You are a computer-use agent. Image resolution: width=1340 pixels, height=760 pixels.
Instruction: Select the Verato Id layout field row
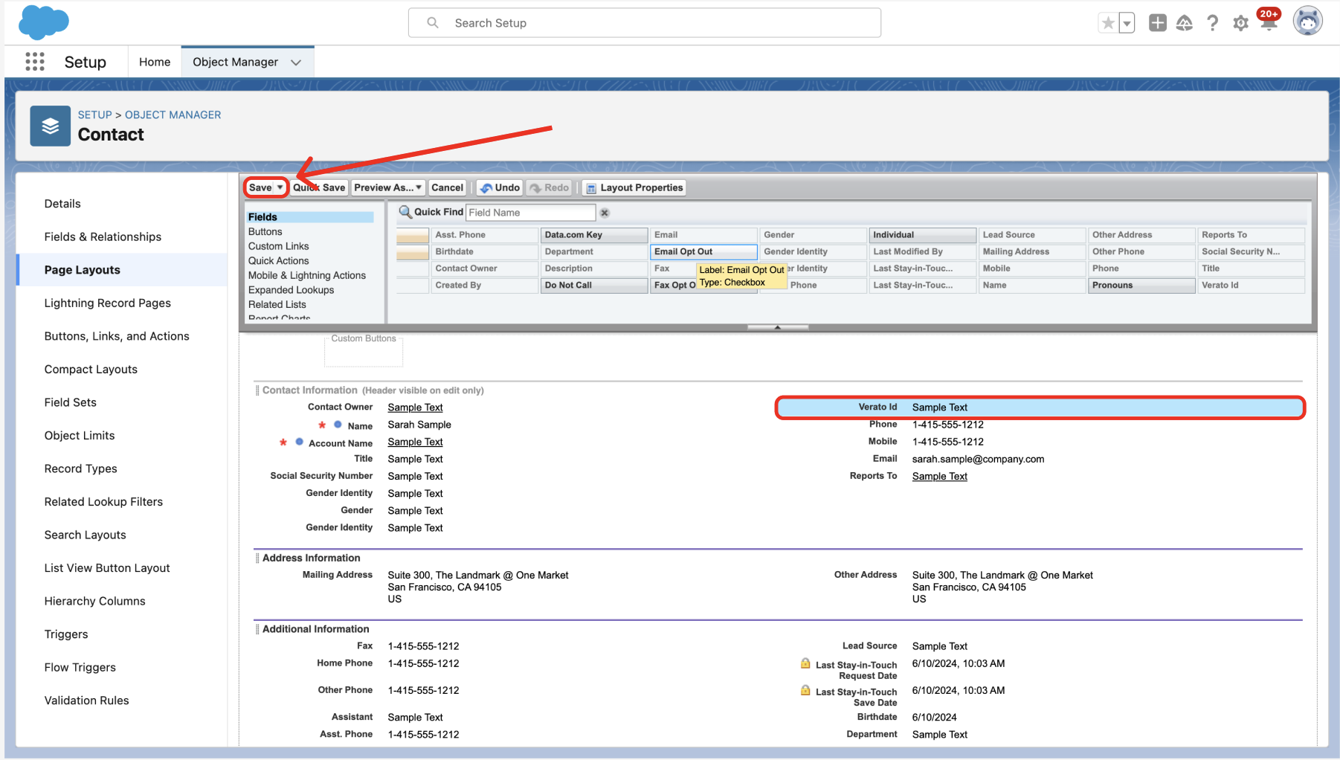[1040, 408]
